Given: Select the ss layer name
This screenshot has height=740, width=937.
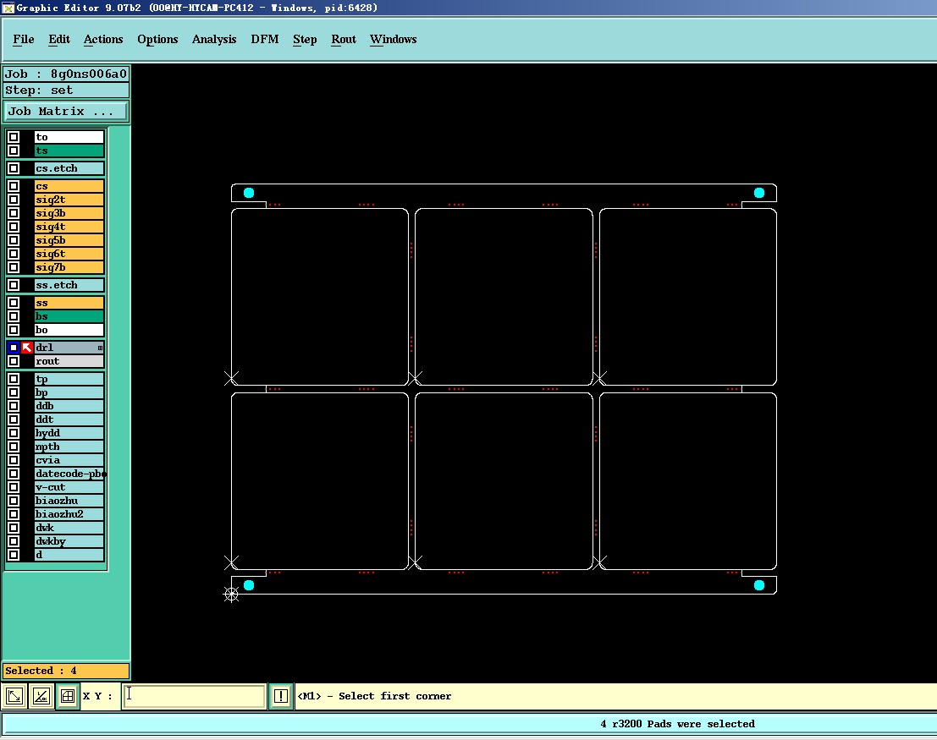Looking at the screenshot, I should 69,303.
